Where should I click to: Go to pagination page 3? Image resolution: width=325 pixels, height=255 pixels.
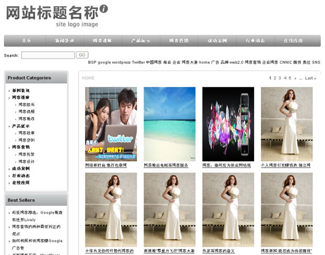[x=280, y=78]
